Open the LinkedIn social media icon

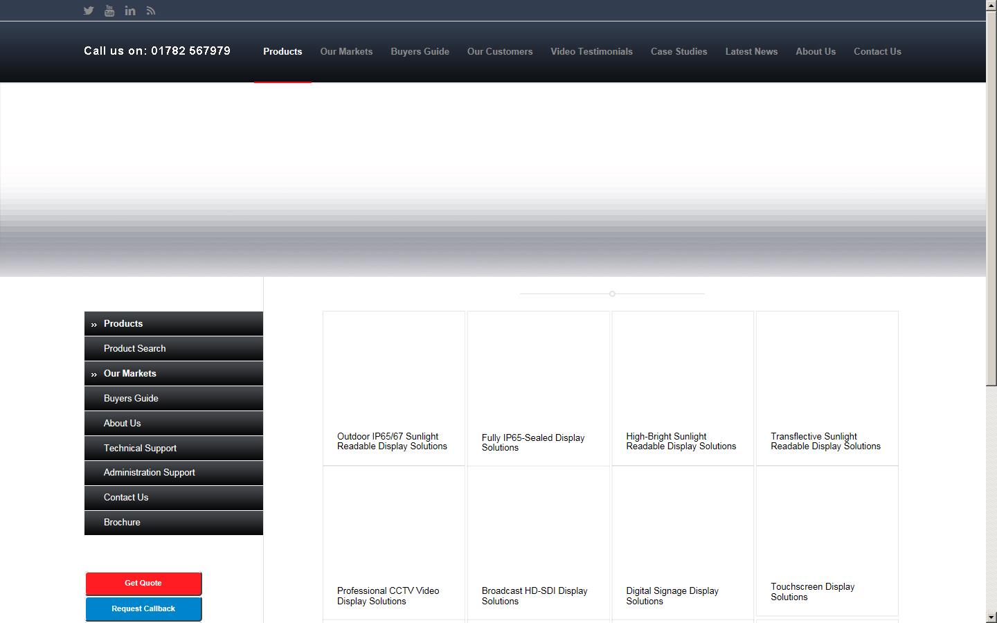point(130,10)
